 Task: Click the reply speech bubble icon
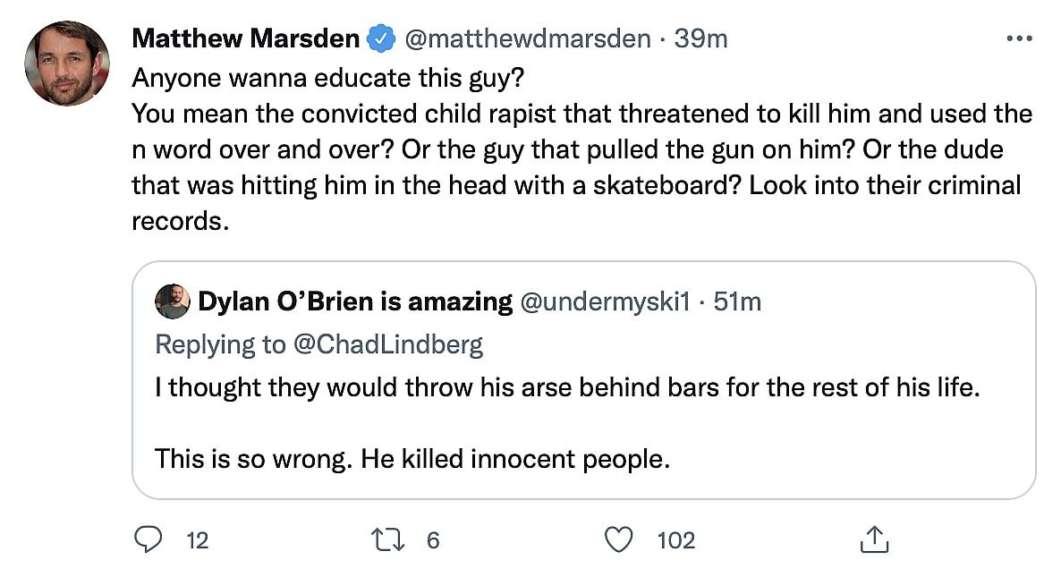(147, 539)
